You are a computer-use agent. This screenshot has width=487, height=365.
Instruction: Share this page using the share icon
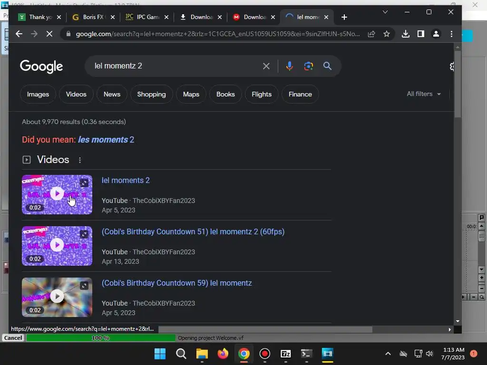point(371,34)
